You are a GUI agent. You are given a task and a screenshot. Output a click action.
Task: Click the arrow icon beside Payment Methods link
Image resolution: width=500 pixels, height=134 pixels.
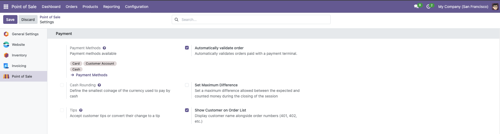coord(72,75)
